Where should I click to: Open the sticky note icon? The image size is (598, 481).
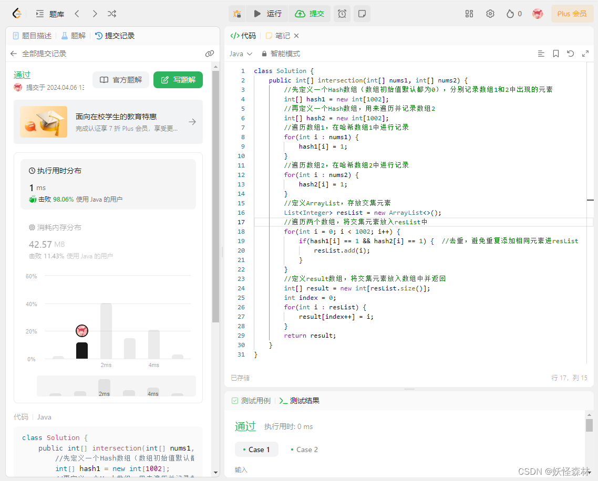[362, 14]
